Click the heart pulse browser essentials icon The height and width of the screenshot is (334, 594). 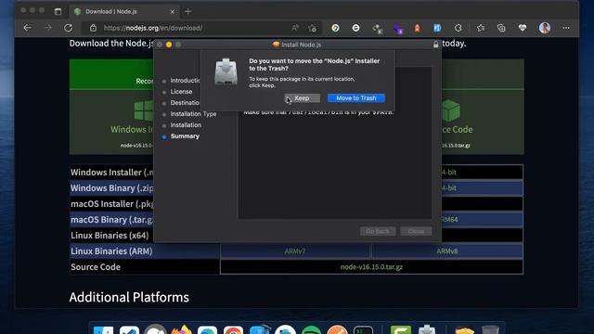[523, 28]
